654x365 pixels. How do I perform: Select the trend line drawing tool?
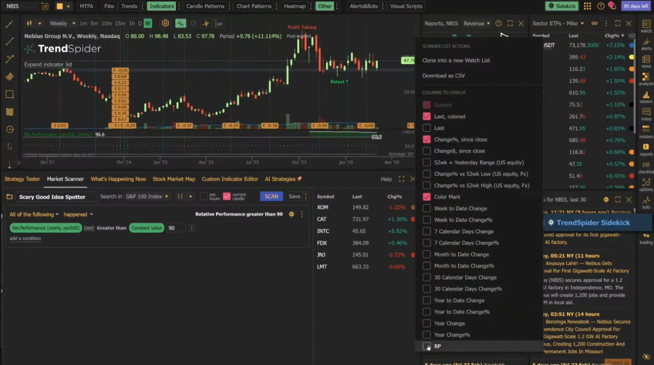10,41
